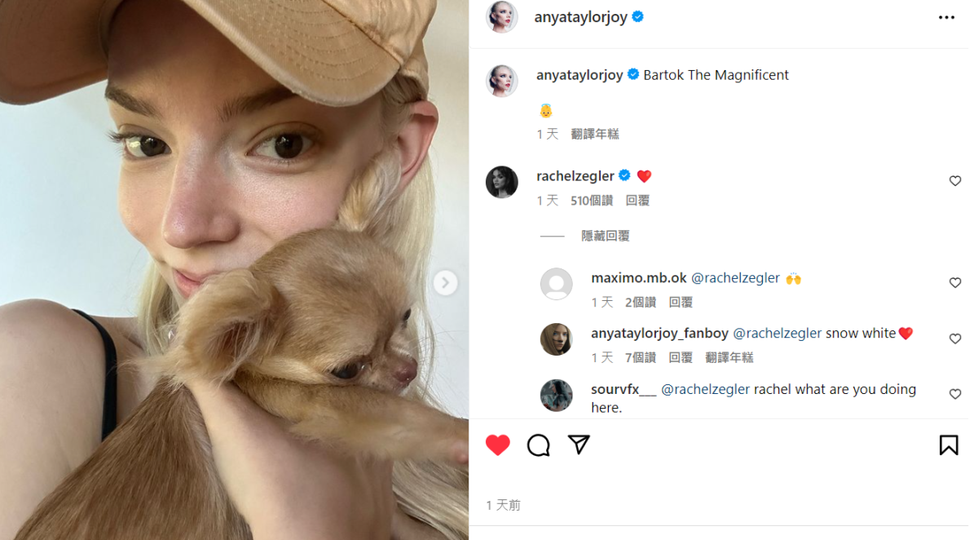Like sourvfx___'s reply with heart icon
Screen dimensions: 978x540
click(955, 394)
